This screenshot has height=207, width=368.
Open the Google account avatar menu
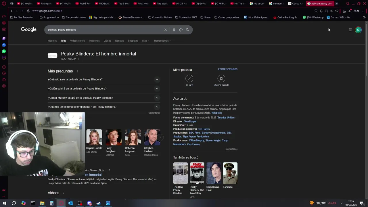click(x=358, y=30)
